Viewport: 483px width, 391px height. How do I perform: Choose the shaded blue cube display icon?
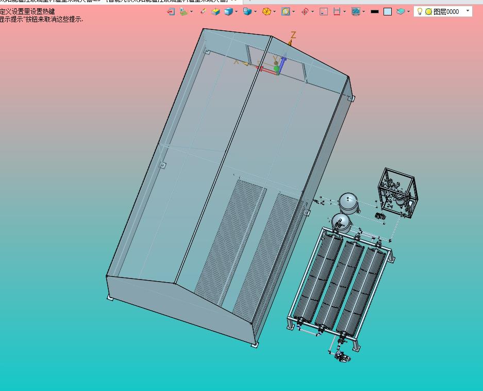(228, 12)
